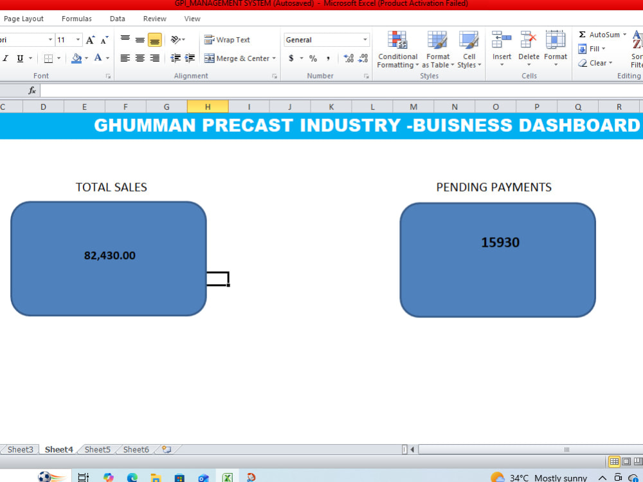
Task: Open Page Layout tab
Action: click(x=23, y=19)
